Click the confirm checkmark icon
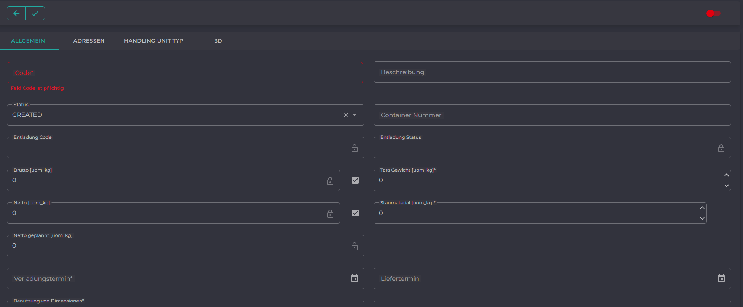The height and width of the screenshot is (307, 743). tap(35, 13)
